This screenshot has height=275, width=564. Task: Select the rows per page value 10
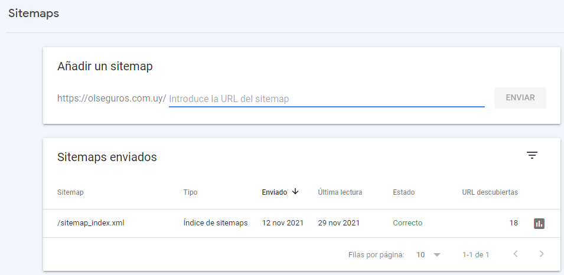coord(420,255)
